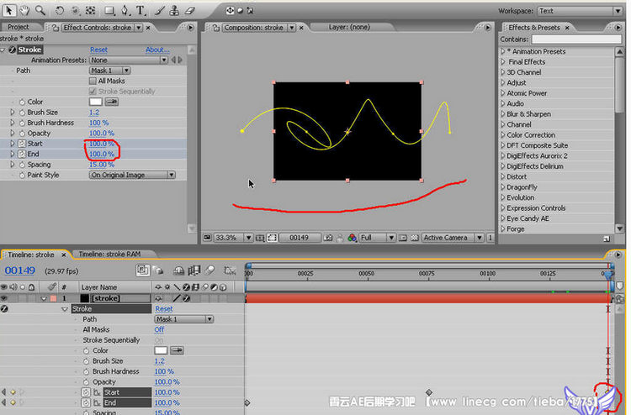
Task: Select the Composition: stroke tab
Action: point(253,28)
